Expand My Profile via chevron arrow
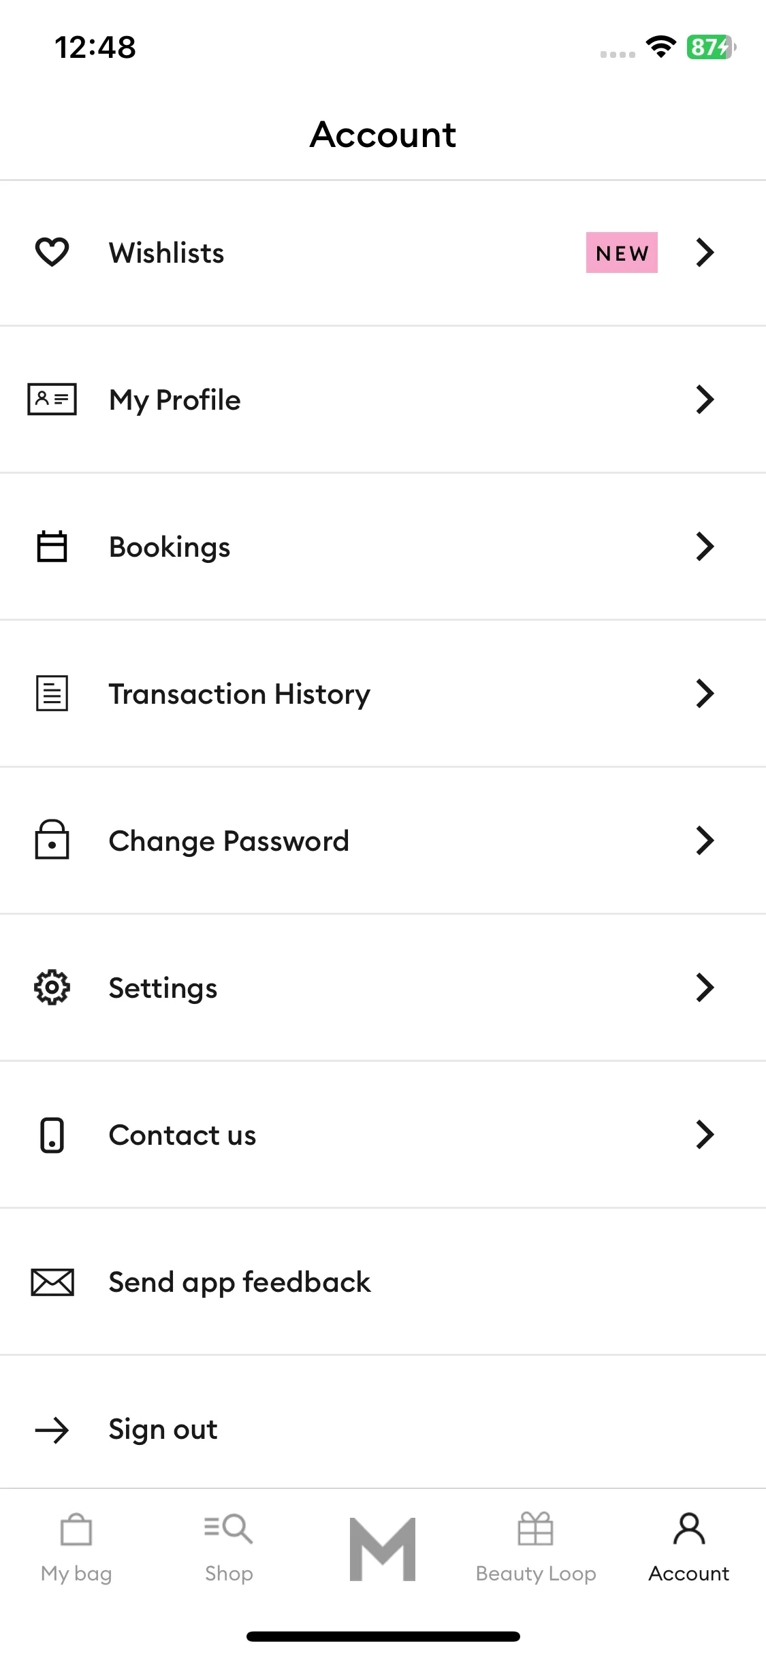This screenshot has height=1658, width=766. pos(705,400)
